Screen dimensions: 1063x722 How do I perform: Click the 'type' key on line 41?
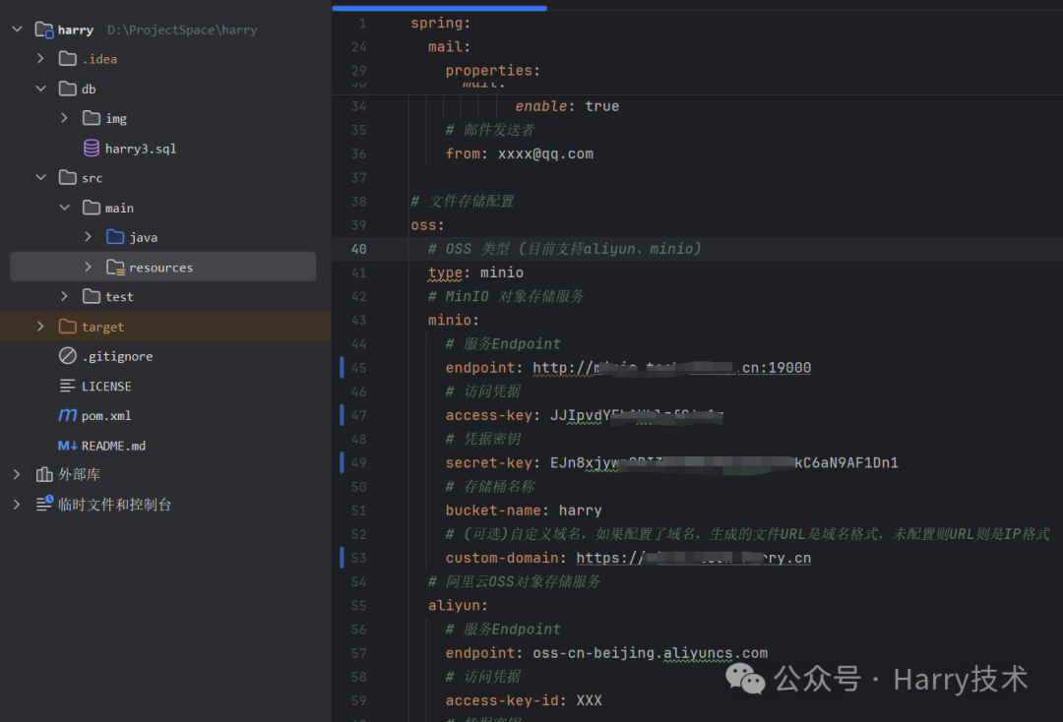445,272
